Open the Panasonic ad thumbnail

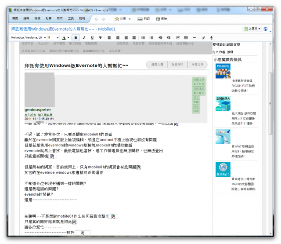223,71
